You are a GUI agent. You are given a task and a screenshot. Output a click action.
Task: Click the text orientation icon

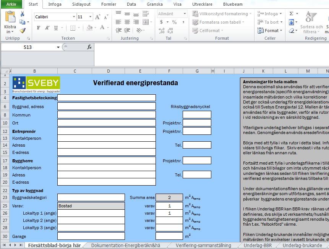[139, 31]
